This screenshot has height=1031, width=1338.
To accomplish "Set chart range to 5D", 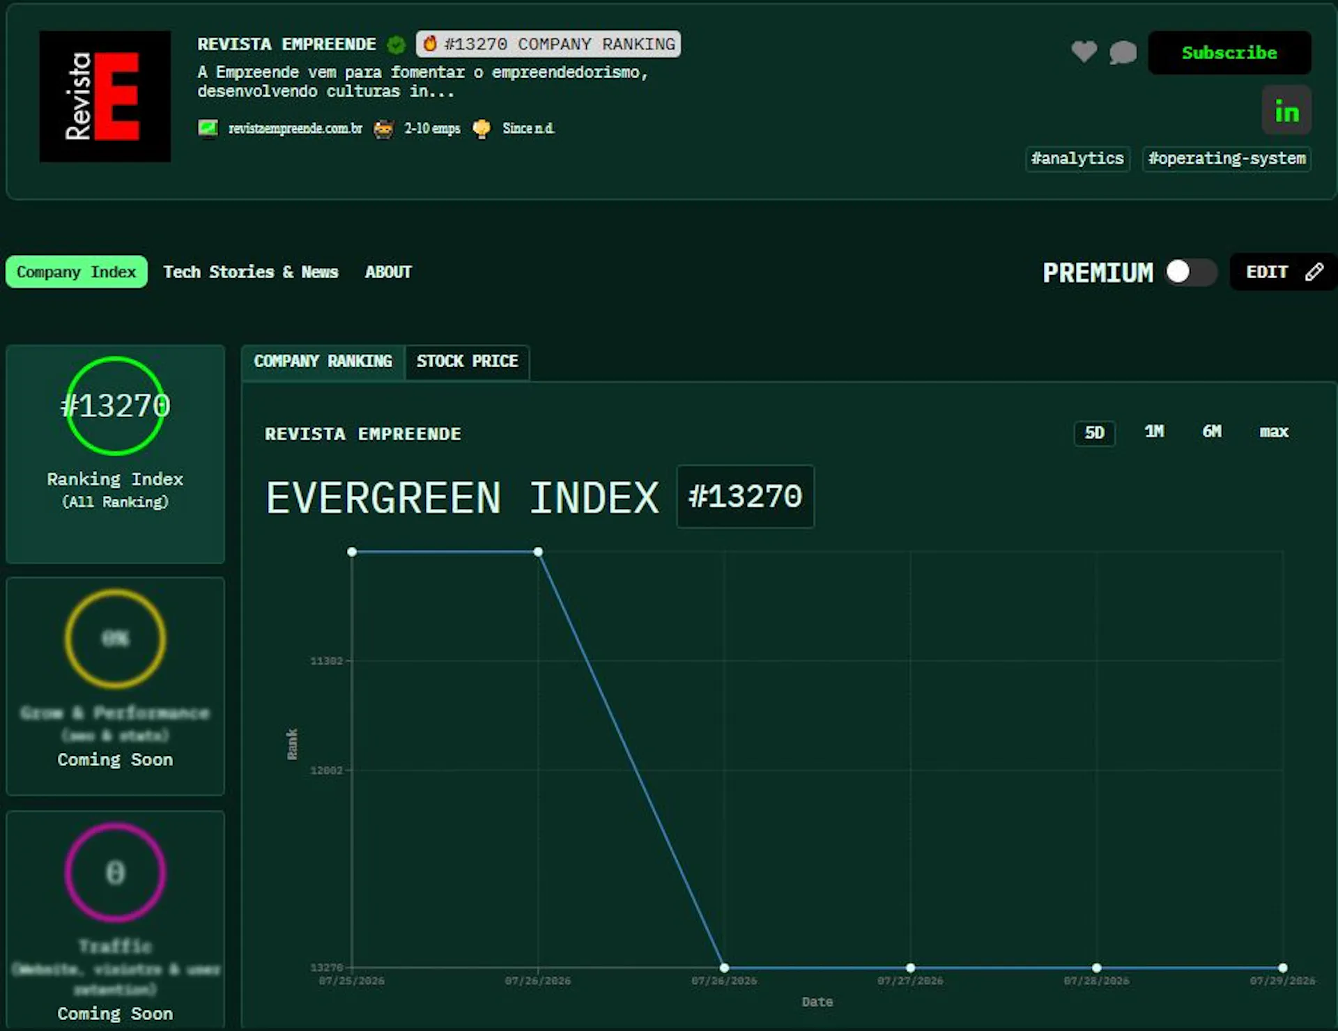I will (1094, 433).
